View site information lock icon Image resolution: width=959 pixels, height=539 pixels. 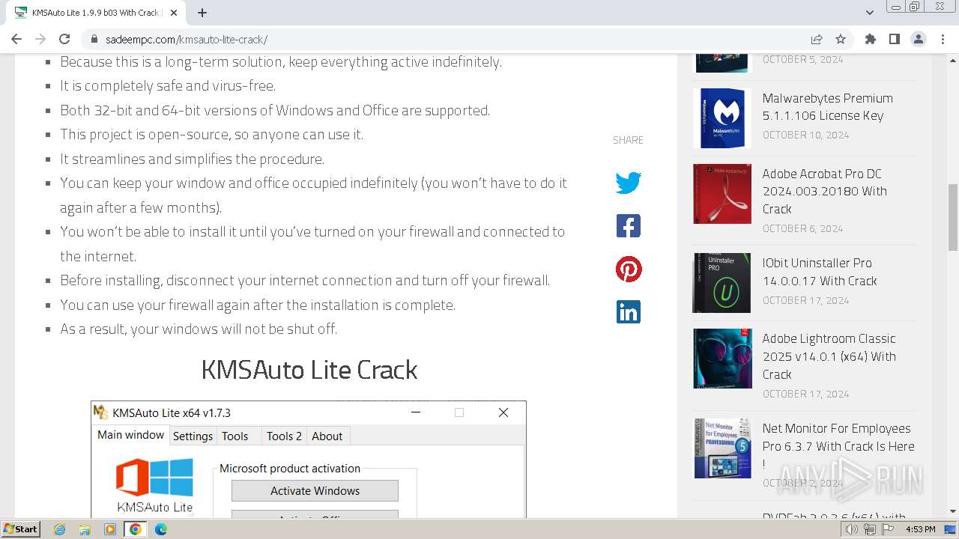[94, 40]
